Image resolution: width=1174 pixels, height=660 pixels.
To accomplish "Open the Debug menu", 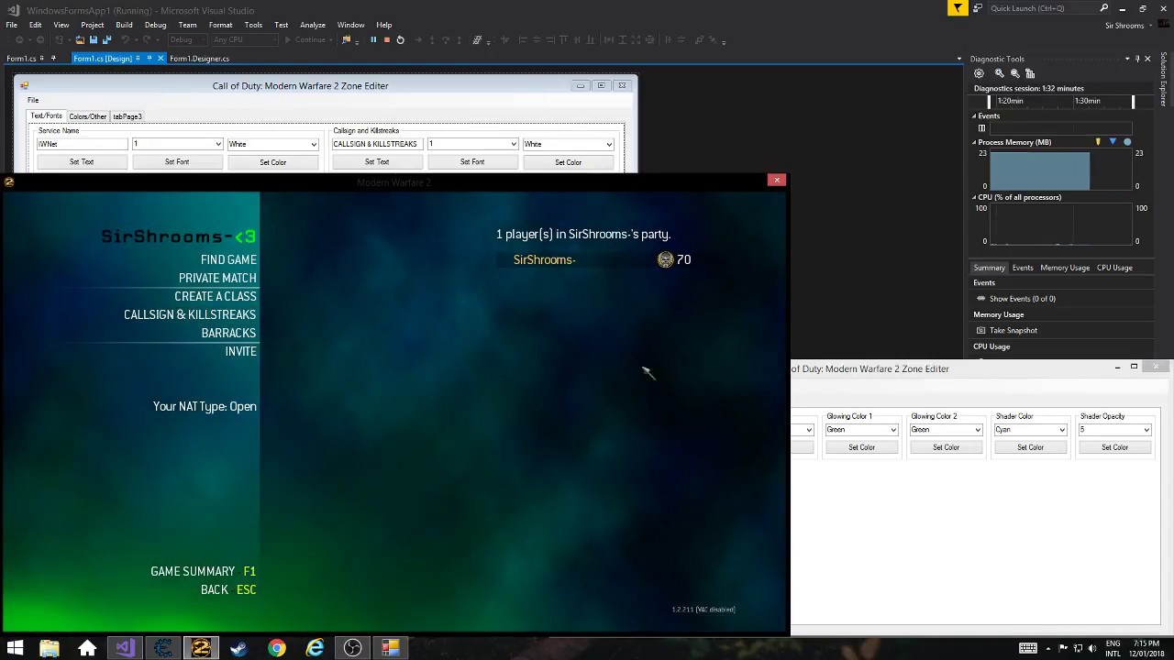I will click(x=155, y=25).
